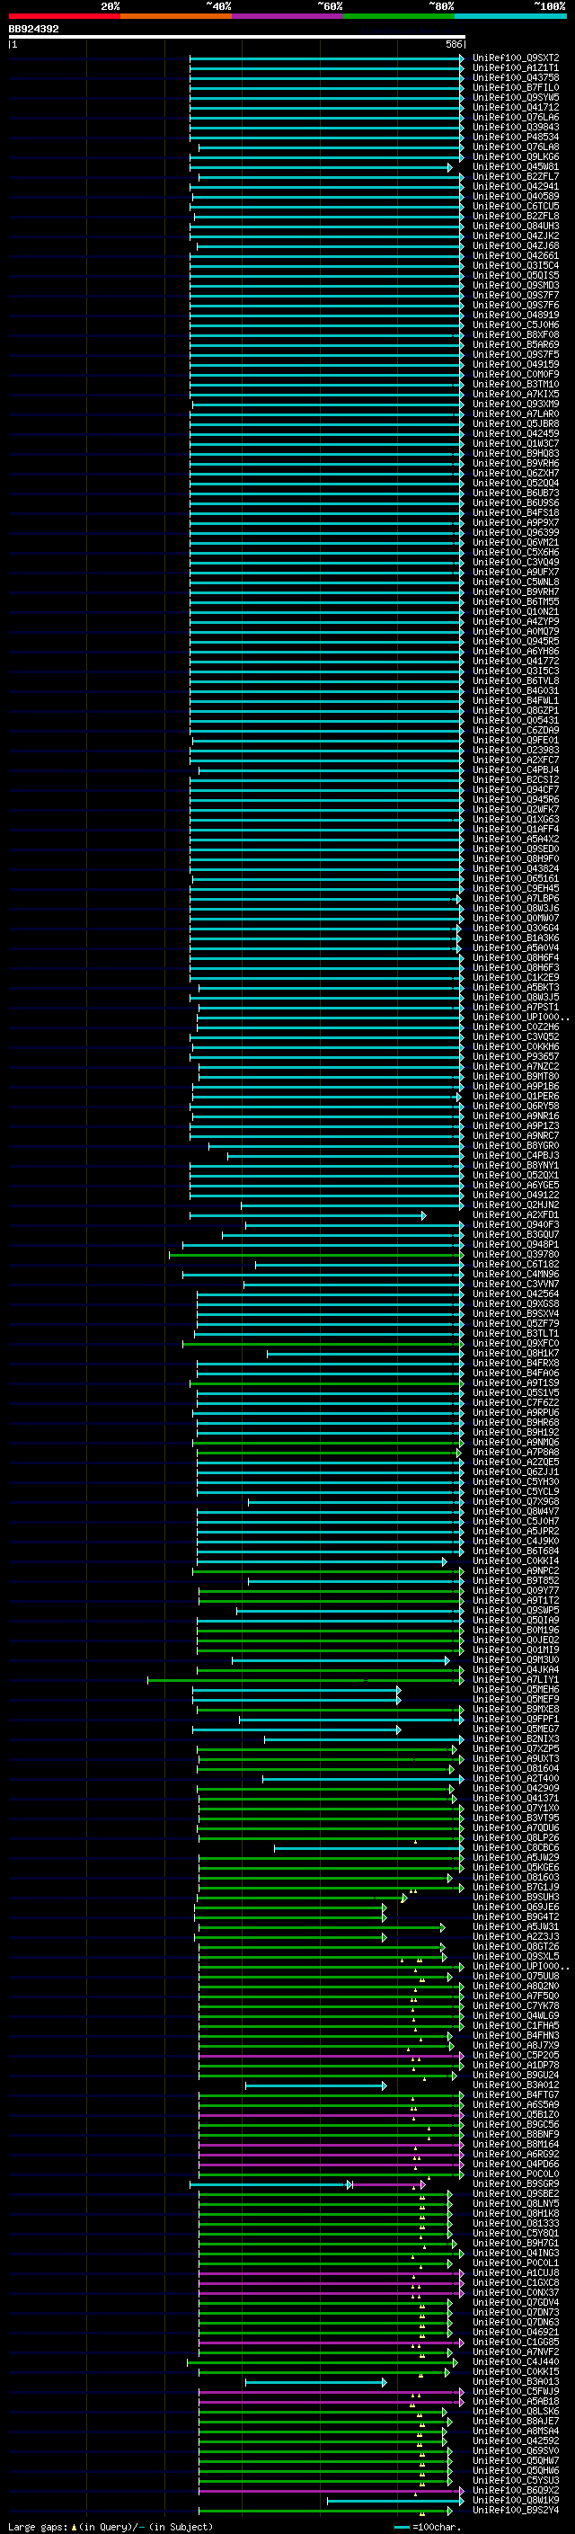Select the UniRef100_A9T1S9 label
The height and width of the screenshot is (2534, 575).
[x=515, y=1383]
